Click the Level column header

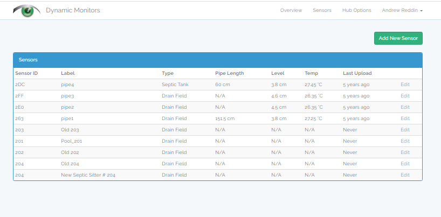click(x=278, y=73)
